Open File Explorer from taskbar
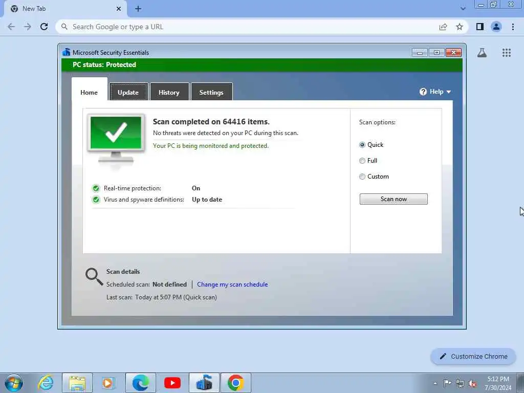This screenshot has height=393, width=524. click(x=77, y=383)
